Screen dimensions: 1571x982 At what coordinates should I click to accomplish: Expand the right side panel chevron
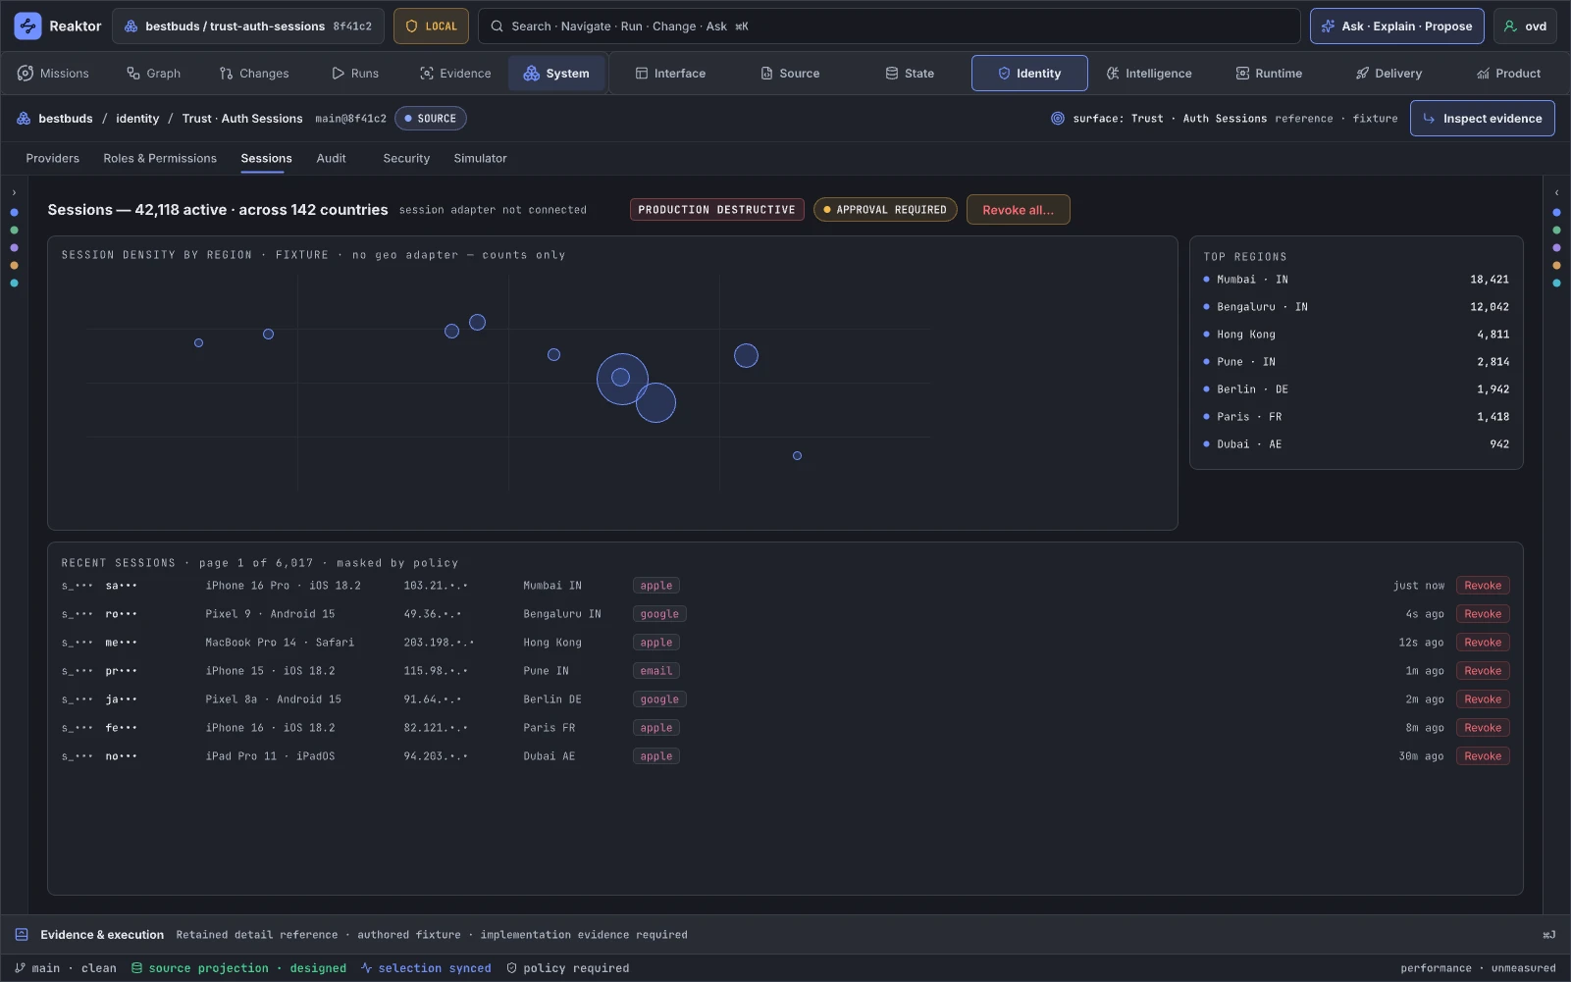1556,192
